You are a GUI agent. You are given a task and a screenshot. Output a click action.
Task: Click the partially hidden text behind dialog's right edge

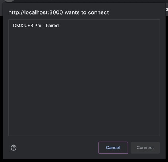click(167, 9)
